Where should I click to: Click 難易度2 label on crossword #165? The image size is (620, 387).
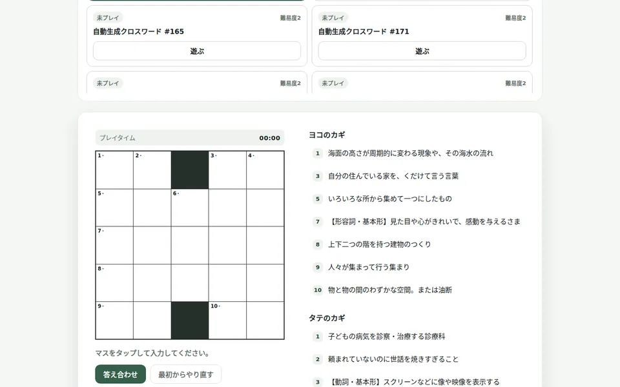[291, 18]
